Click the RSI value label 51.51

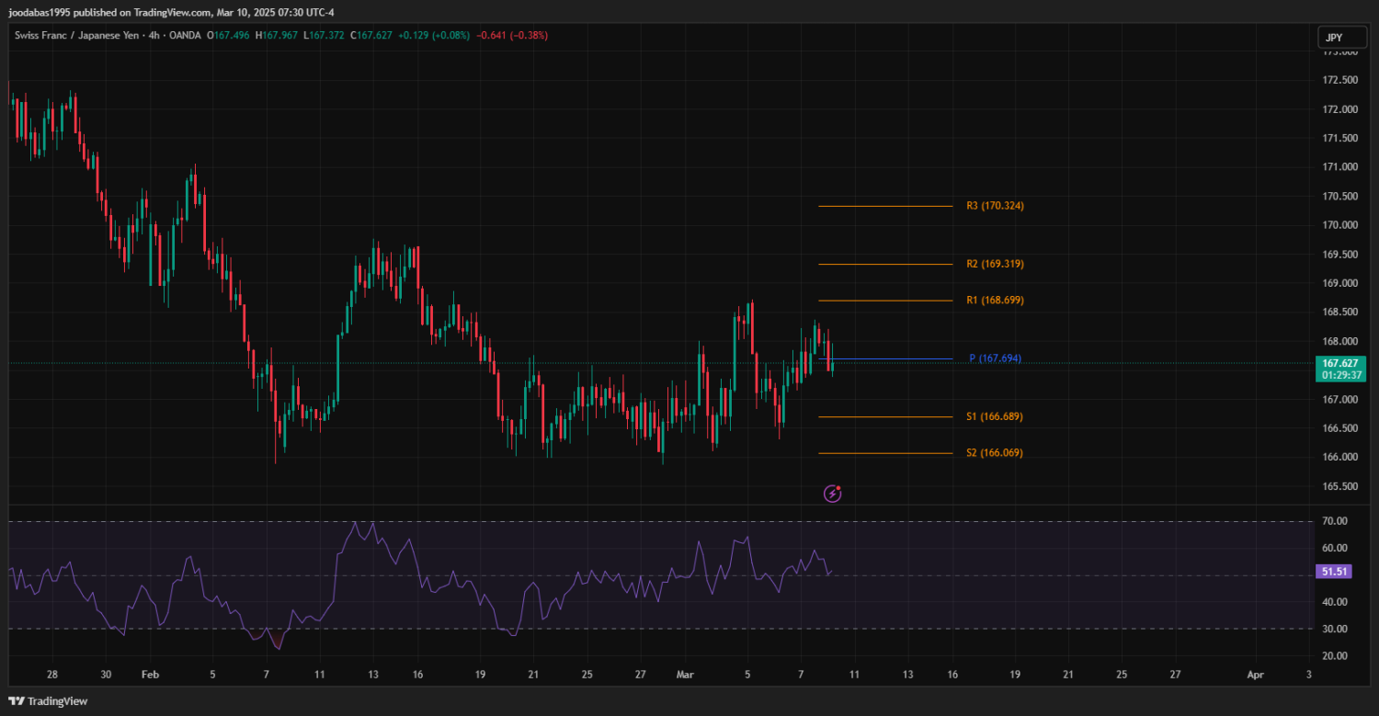(x=1334, y=572)
